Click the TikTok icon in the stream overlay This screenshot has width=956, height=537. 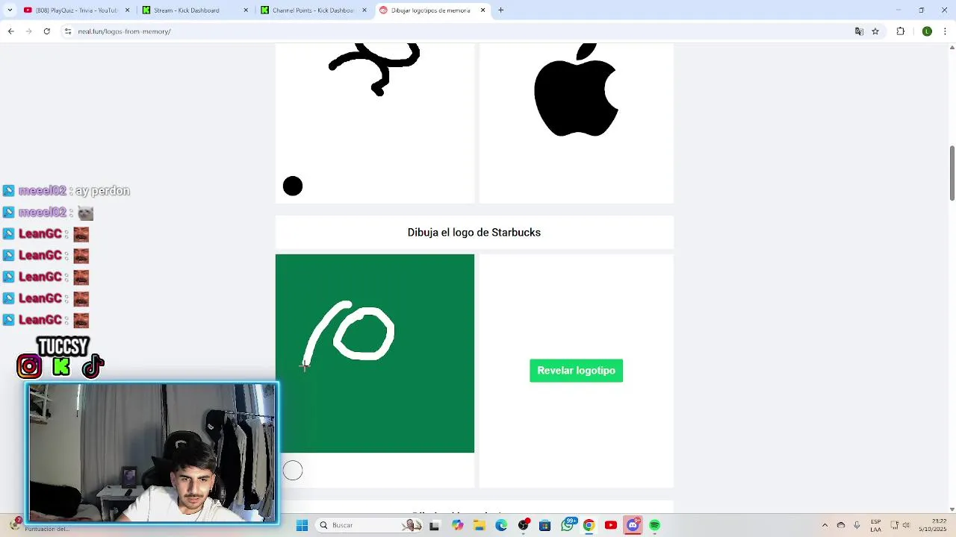93,366
